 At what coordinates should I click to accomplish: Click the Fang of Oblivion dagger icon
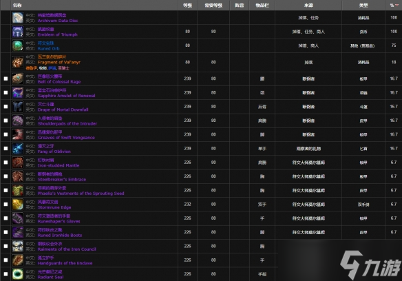coord(17,149)
